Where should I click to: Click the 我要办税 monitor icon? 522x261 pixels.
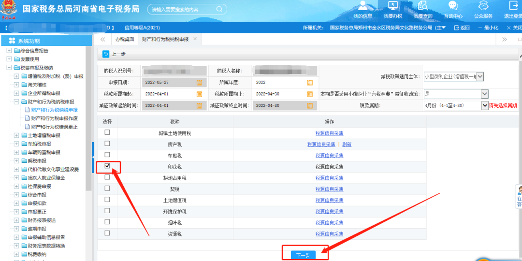point(392,6)
